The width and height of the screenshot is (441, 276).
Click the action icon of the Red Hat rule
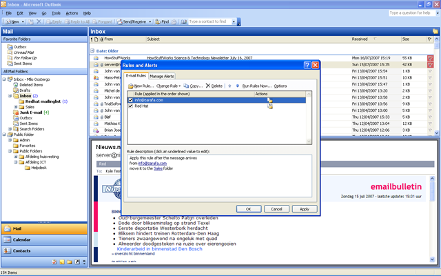click(270, 106)
